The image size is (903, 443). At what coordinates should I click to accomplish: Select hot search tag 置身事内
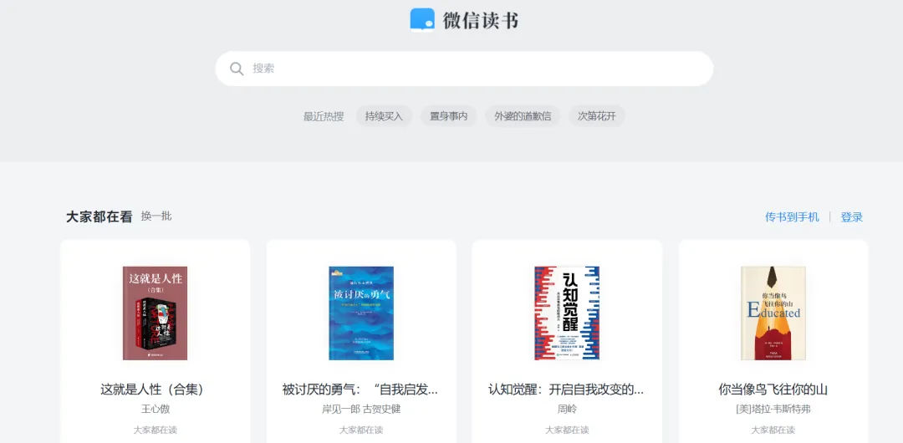(449, 116)
